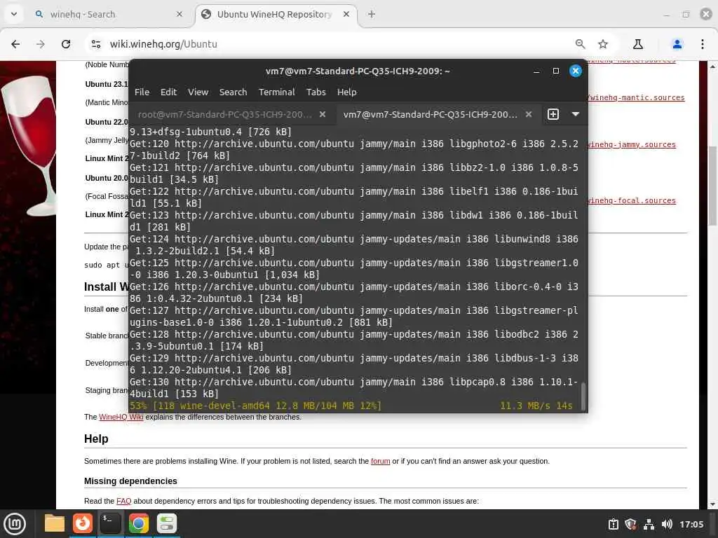Launch Firefox from the taskbar

click(83, 523)
